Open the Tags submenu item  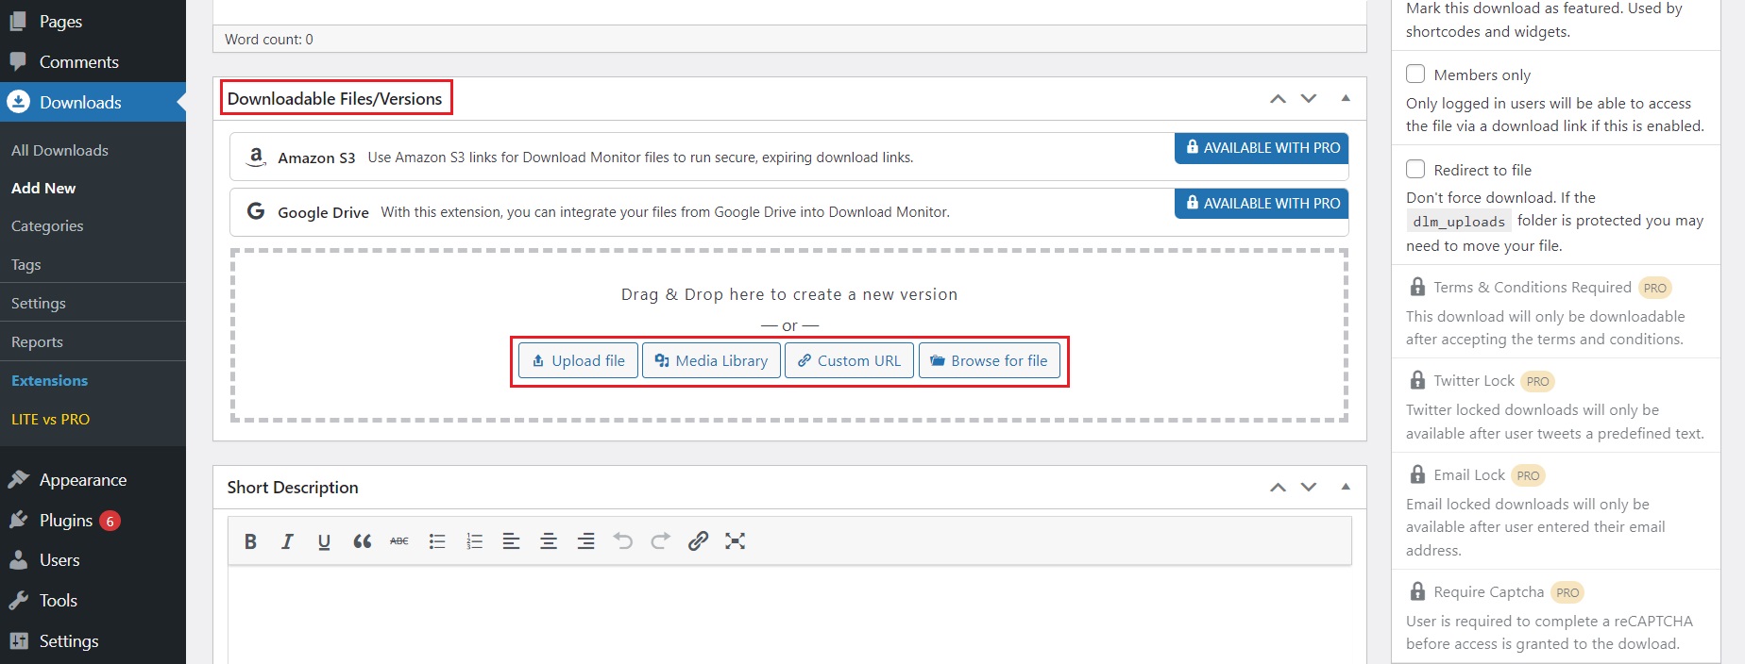26,265
